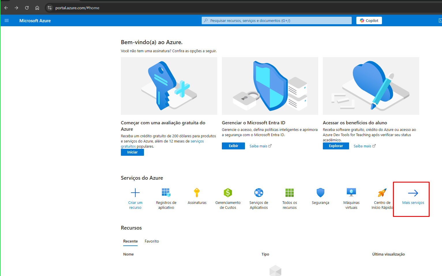This screenshot has width=442, height=276.
Task: Click the Nome column header
Action: pyautogui.click(x=128, y=254)
